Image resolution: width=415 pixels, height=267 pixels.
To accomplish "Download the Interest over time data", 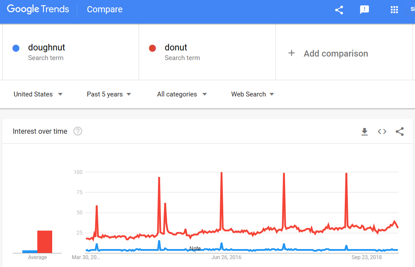I will [365, 132].
